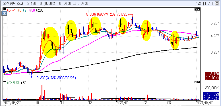Select the teal 21-day moving average legend
This screenshot has height=106, width=221.
coord(25,10)
